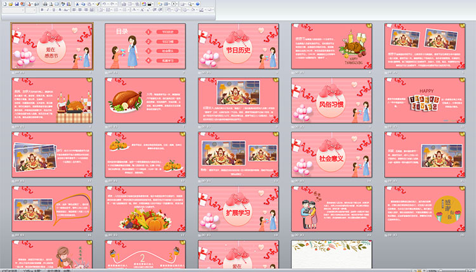Open the font size dropdown
Screen dimensions: 476x272
(34, 10)
